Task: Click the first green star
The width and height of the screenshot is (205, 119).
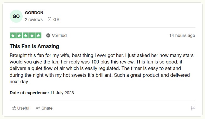Action: (x=13, y=35)
